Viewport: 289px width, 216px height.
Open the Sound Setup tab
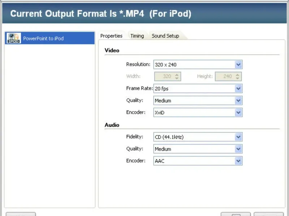[x=165, y=36]
